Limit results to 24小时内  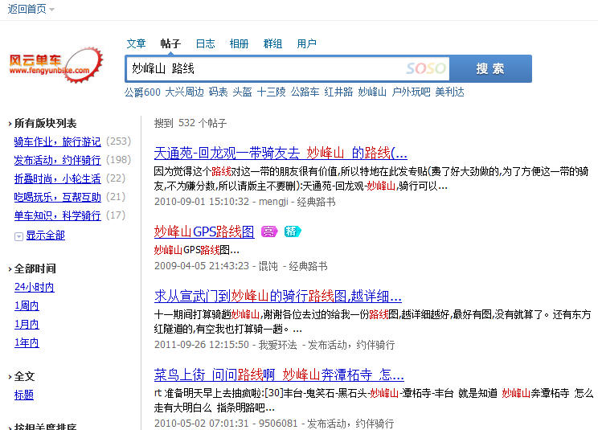pyautogui.click(x=34, y=288)
